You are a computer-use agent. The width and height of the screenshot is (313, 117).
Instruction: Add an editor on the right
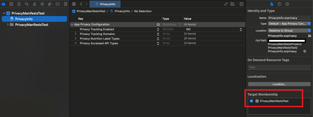click(x=241, y=4)
